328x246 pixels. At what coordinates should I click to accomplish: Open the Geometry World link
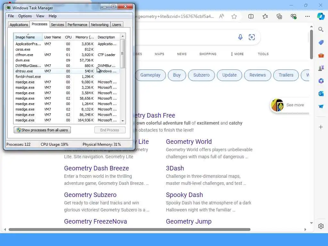coord(189,142)
